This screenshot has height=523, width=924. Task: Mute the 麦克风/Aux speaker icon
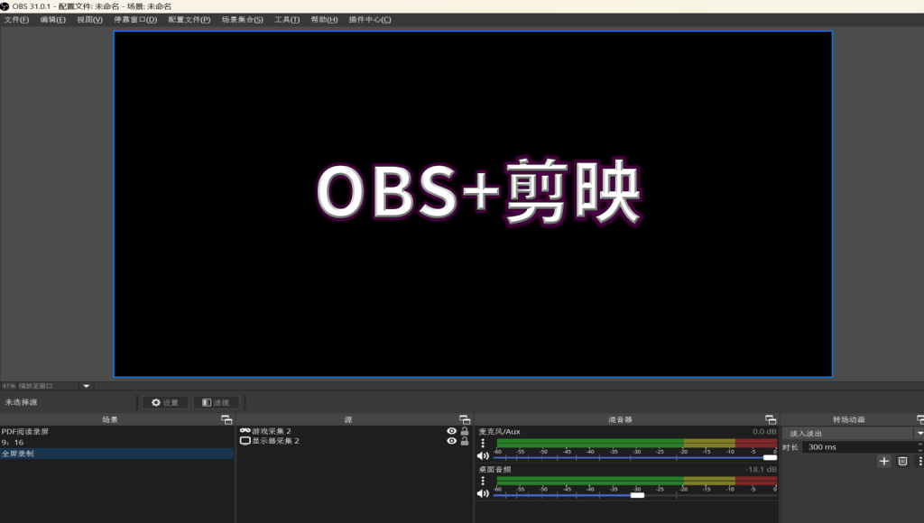[x=483, y=457]
